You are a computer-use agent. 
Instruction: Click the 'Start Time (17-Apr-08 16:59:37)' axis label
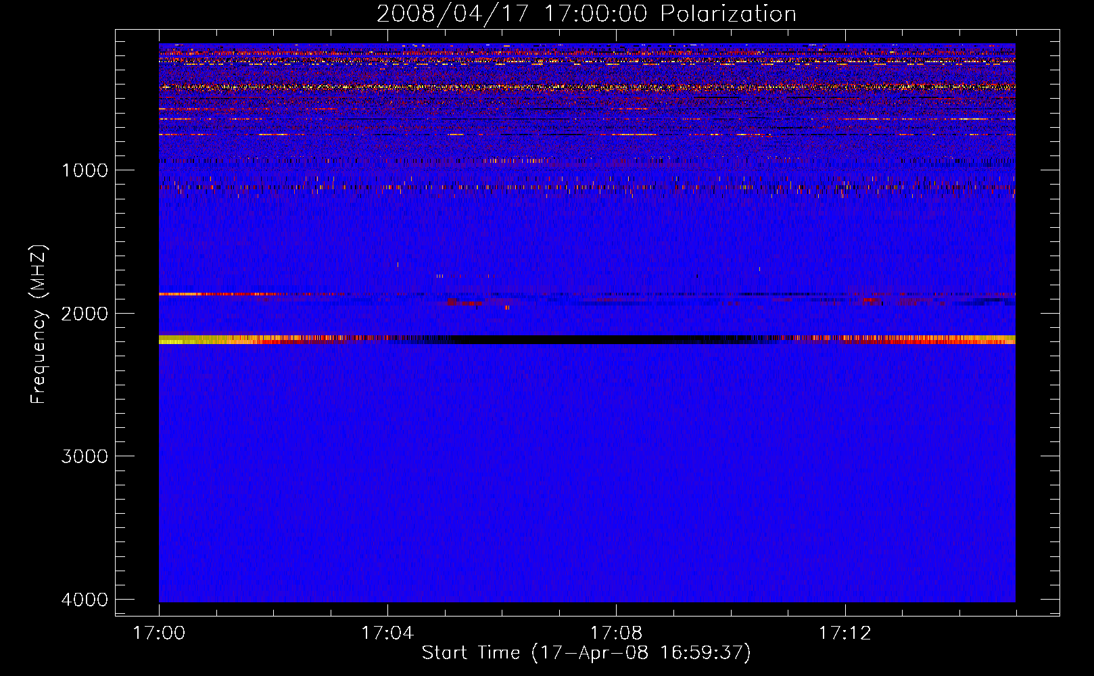click(x=586, y=653)
